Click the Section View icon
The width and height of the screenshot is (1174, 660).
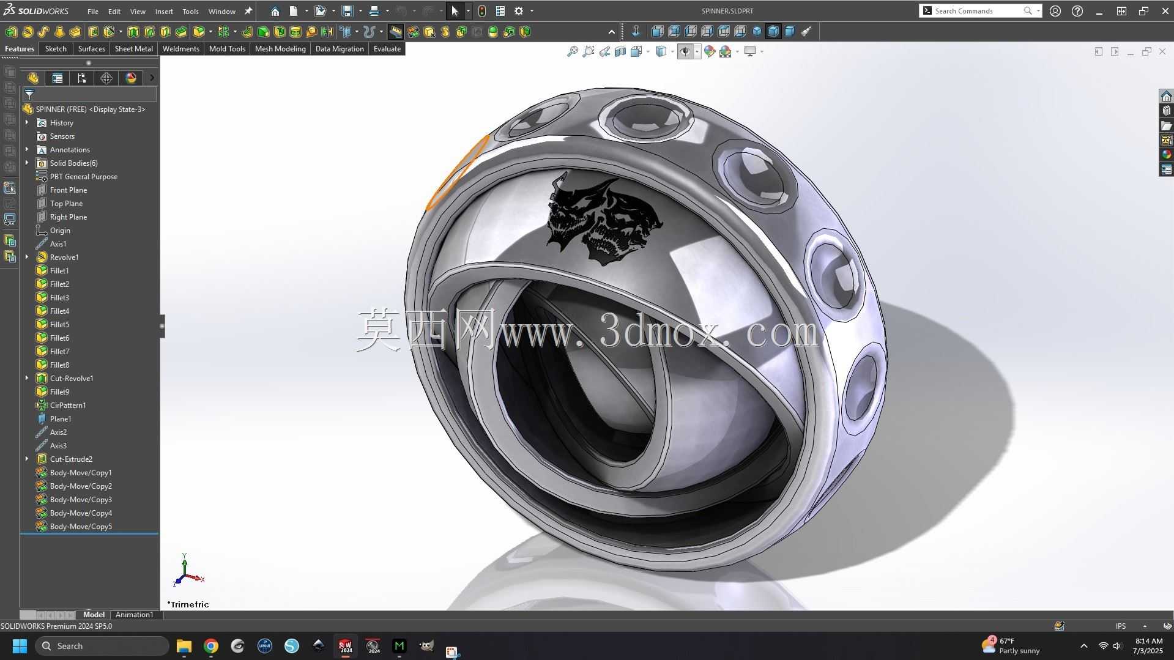[620, 52]
